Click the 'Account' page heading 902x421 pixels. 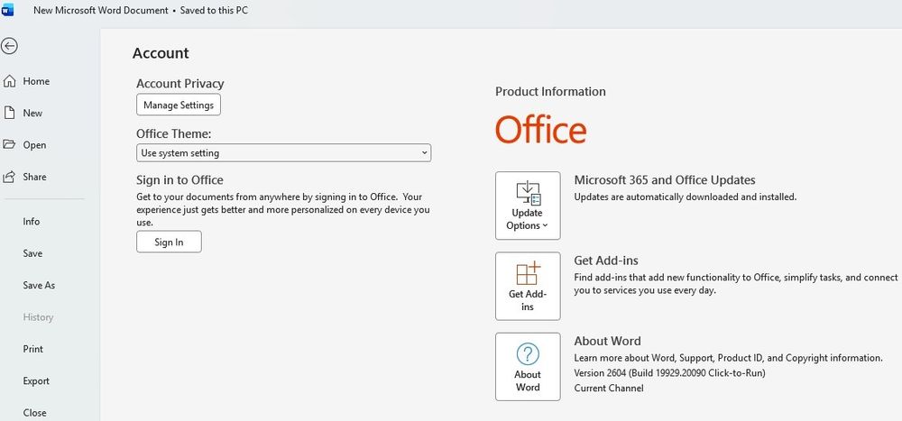tap(161, 53)
